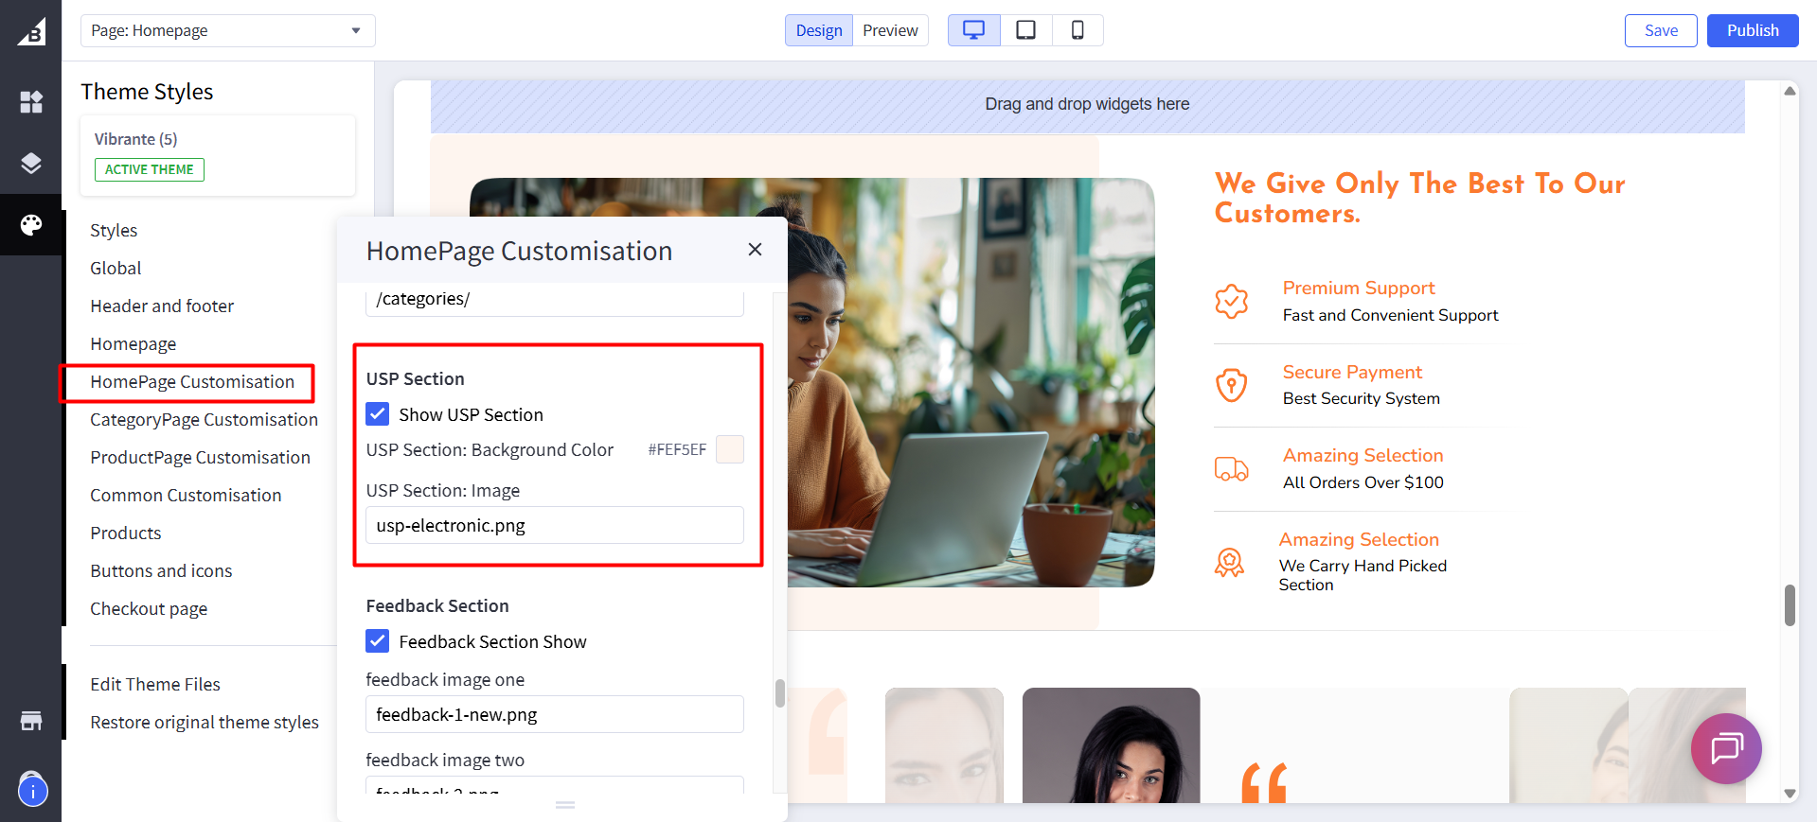Click the customisation panel scrollbar thumb
The width and height of the screenshot is (1817, 822).
(x=780, y=693)
